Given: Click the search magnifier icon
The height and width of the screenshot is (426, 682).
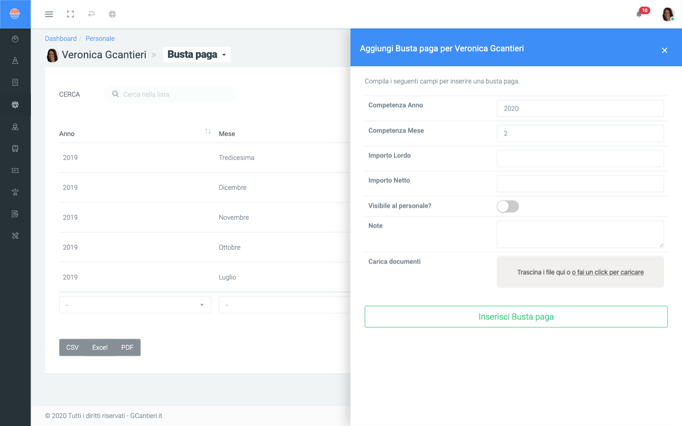Looking at the screenshot, I should click(115, 94).
